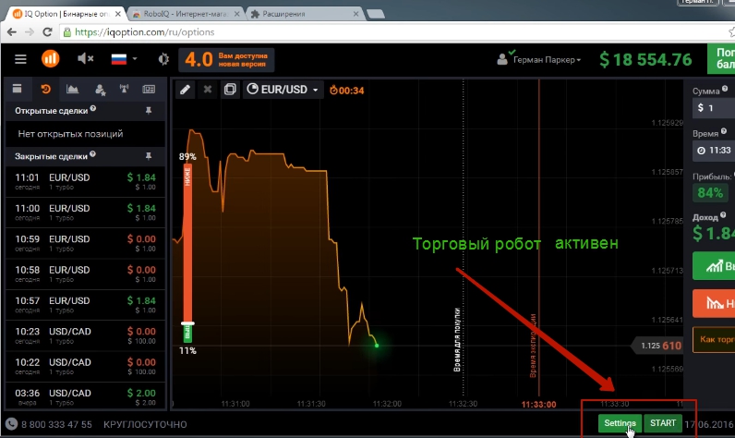The image size is (735, 438).
Task: Open the Время 11:33 expiry selector
Action: pyautogui.click(x=714, y=151)
